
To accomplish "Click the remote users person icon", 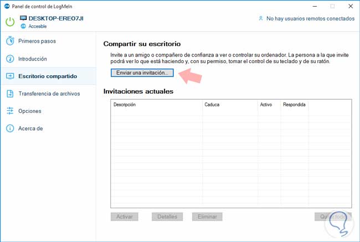I will (261, 18).
